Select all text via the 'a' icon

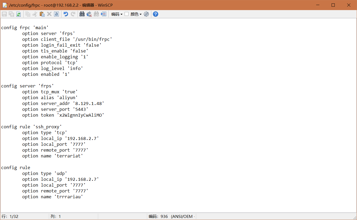(56, 14)
